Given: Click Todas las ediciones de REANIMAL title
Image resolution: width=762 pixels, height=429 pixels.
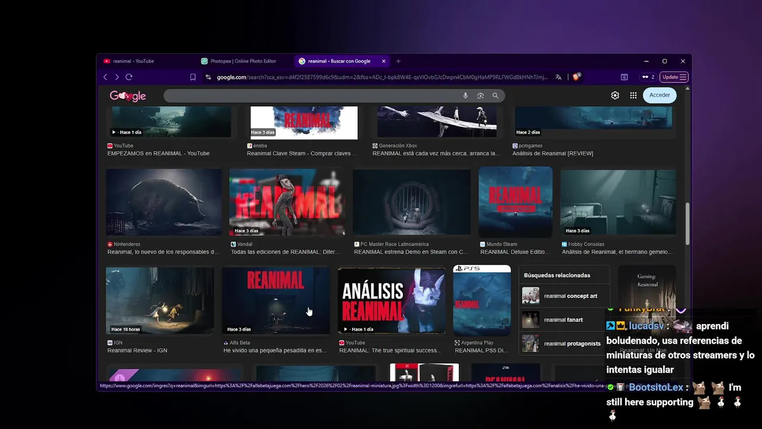Looking at the screenshot, I should click(285, 251).
